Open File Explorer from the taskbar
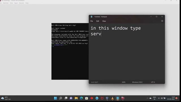The width and height of the screenshot is (181, 102). tap(76, 98)
